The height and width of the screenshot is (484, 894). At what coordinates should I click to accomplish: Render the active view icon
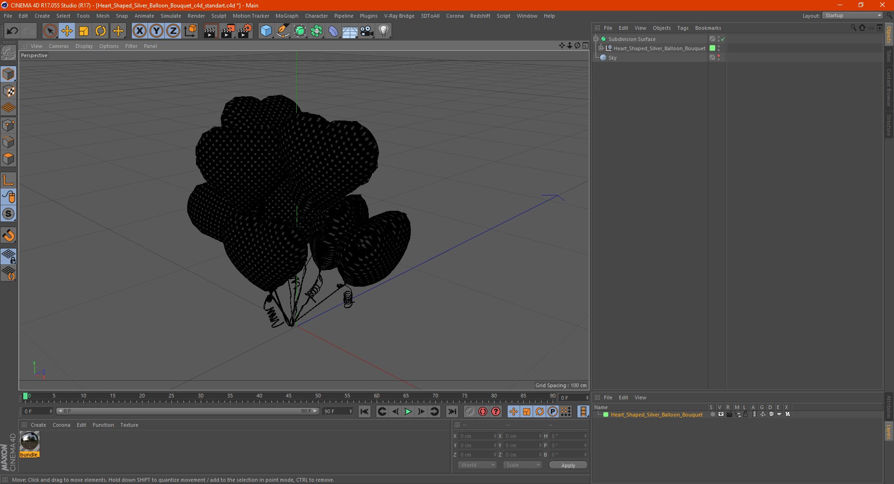pos(210,31)
